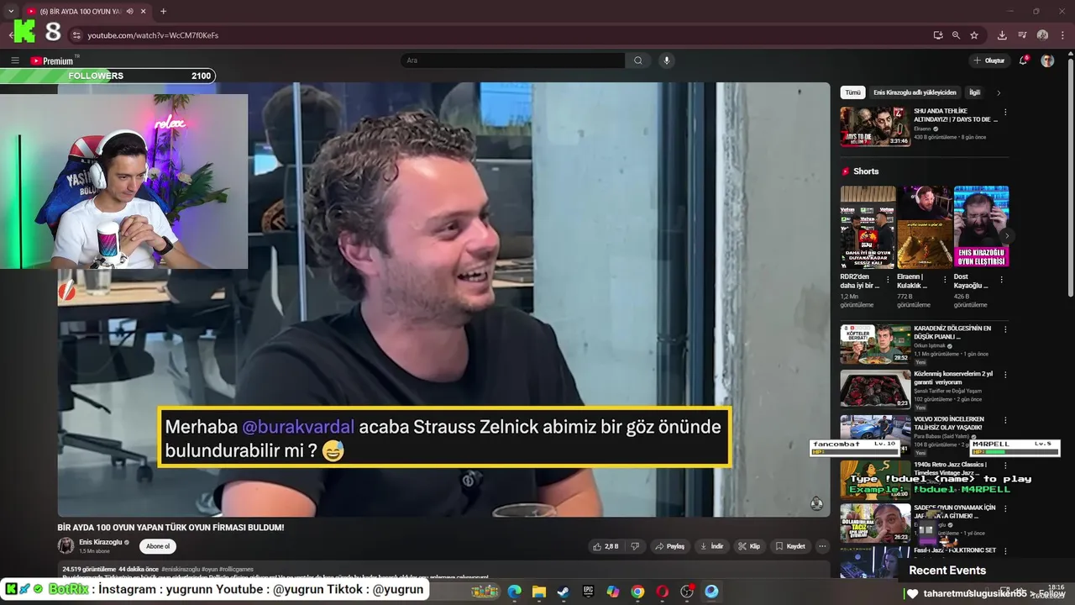Bookmark this page with star icon
Image resolution: width=1075 pixels, height=605 pixels.
974,35
